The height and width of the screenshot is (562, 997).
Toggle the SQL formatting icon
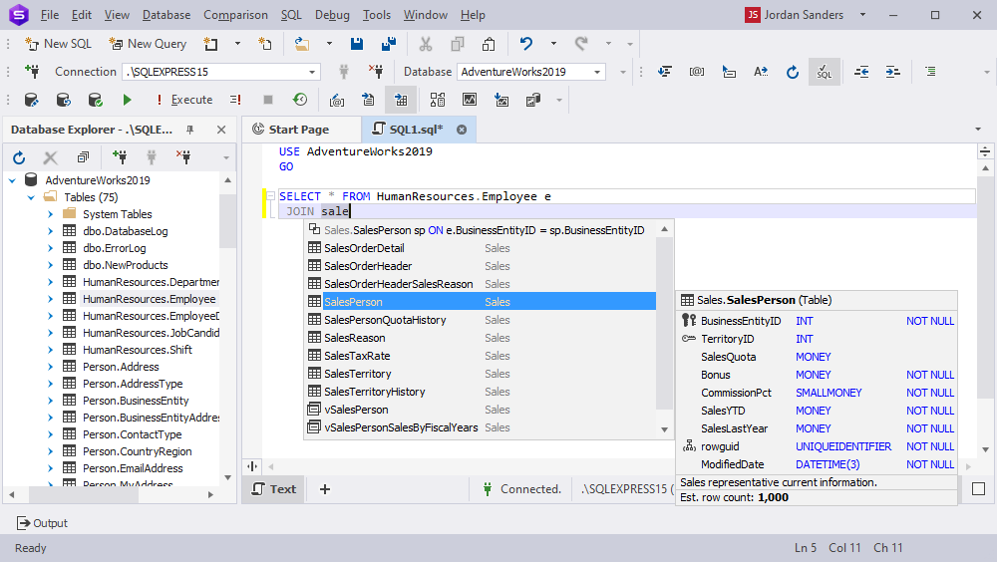point(825,72)
